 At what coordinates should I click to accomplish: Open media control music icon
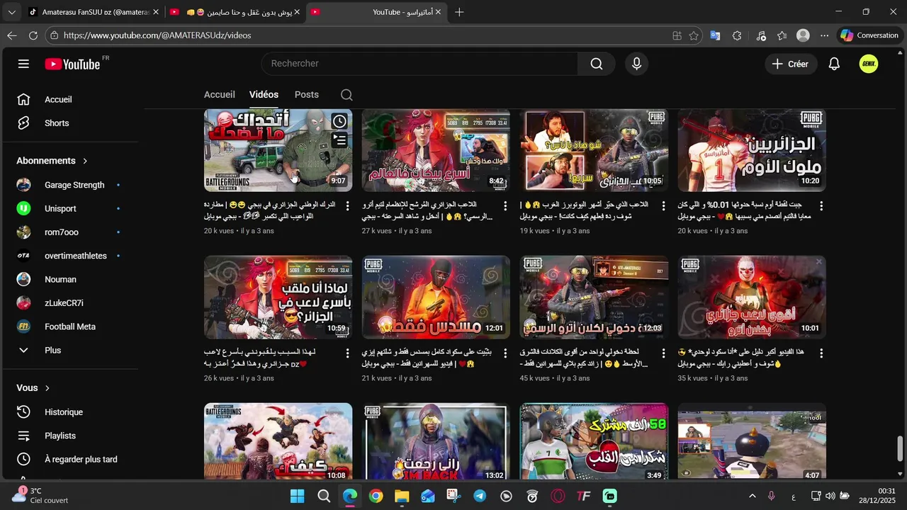(x=761, y=35)
